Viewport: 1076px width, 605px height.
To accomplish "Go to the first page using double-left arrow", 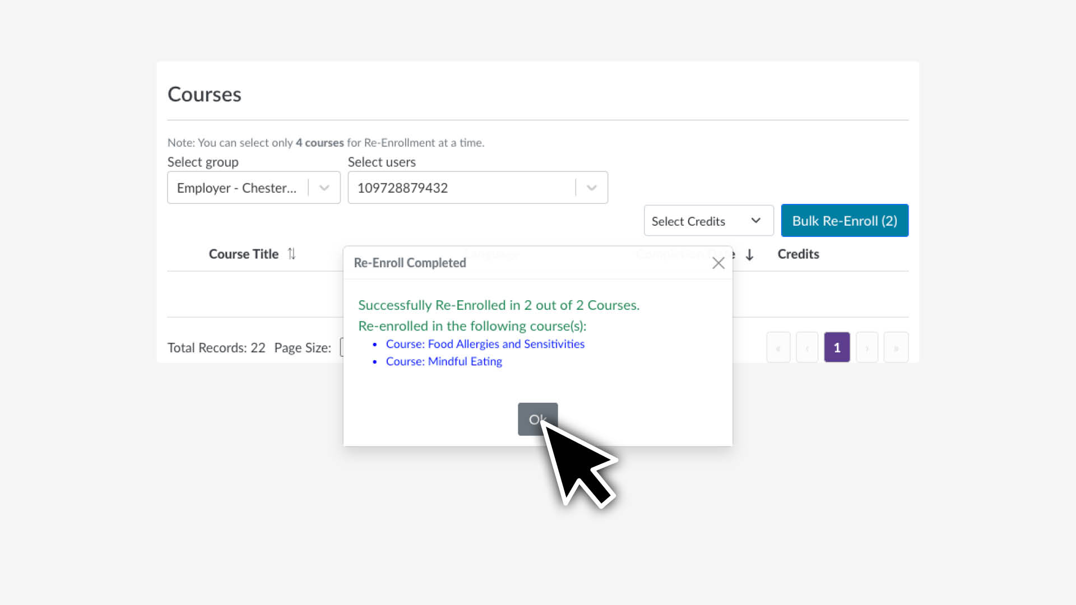I will coord(778,348).
